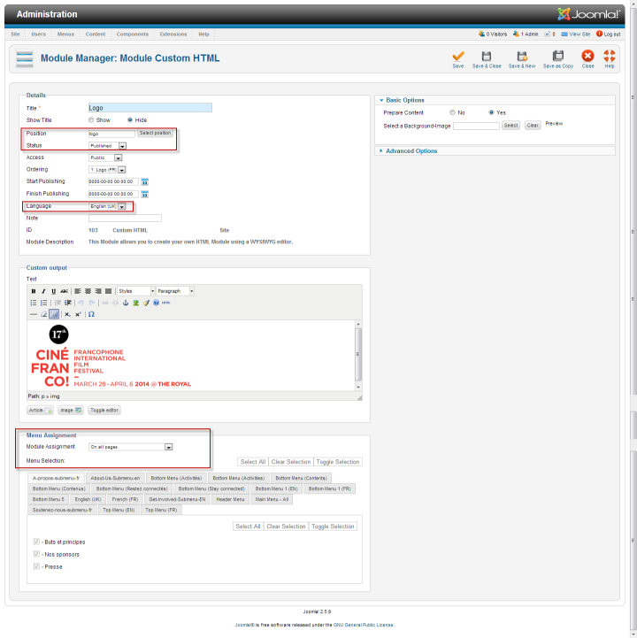Insert an anchor with the anchor icon
Screen dimensions: 637x638
pyautogui.click(x=126, y=303)
